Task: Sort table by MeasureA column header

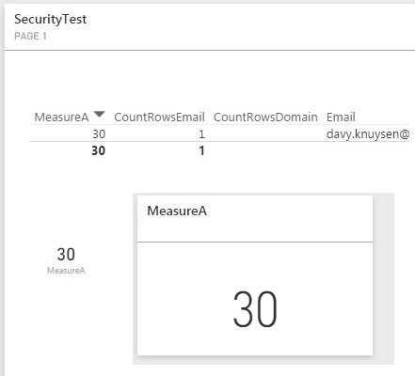Action: pyautogui.click(x=61, y=117)
